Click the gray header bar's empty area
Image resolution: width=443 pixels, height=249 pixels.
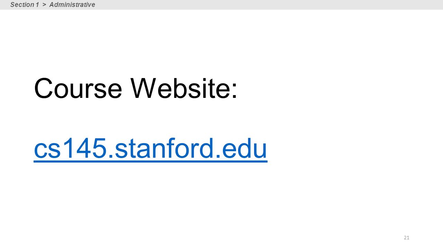tap(270, 4)
